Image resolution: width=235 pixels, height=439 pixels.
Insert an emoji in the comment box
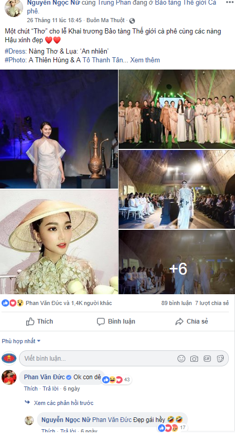181,359
